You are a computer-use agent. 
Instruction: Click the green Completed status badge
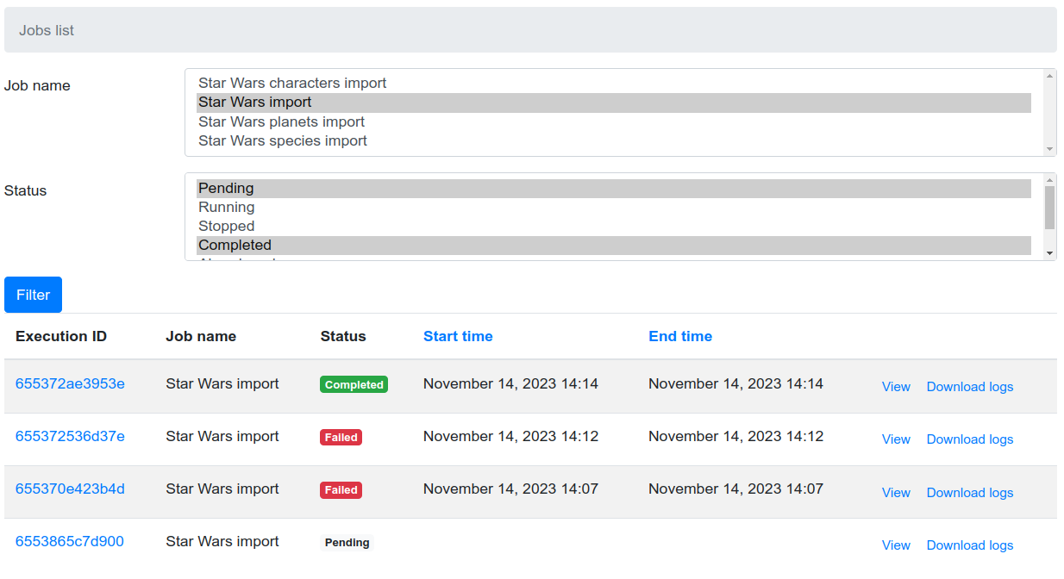coord(354,385)
